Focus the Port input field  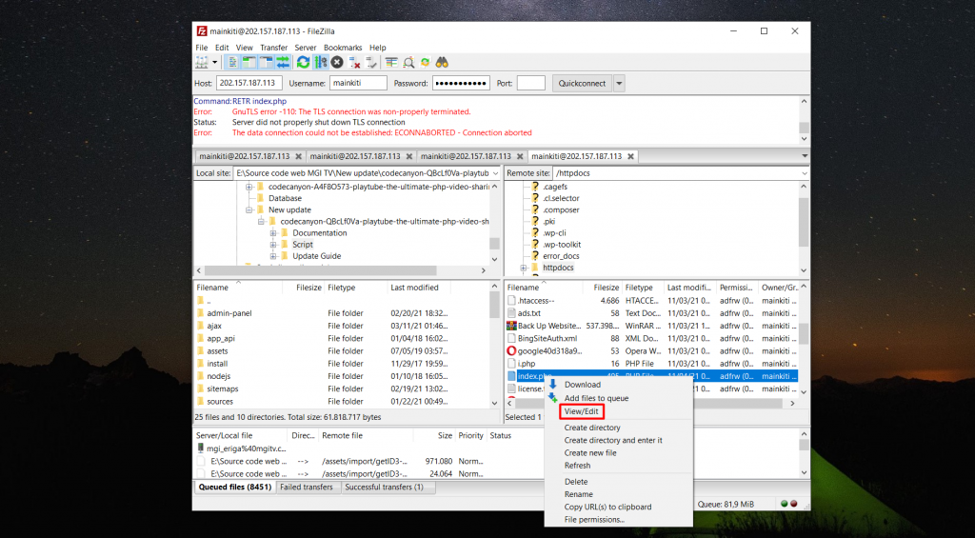click(x=531, y=83)
